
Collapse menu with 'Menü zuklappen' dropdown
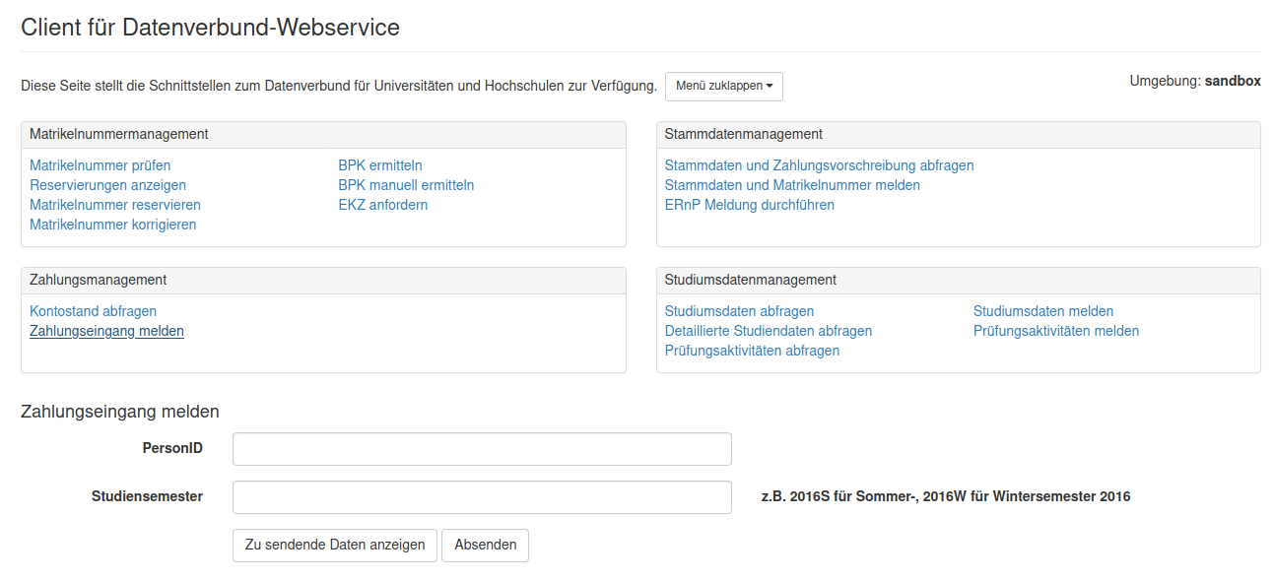click(x=723, y=86)
